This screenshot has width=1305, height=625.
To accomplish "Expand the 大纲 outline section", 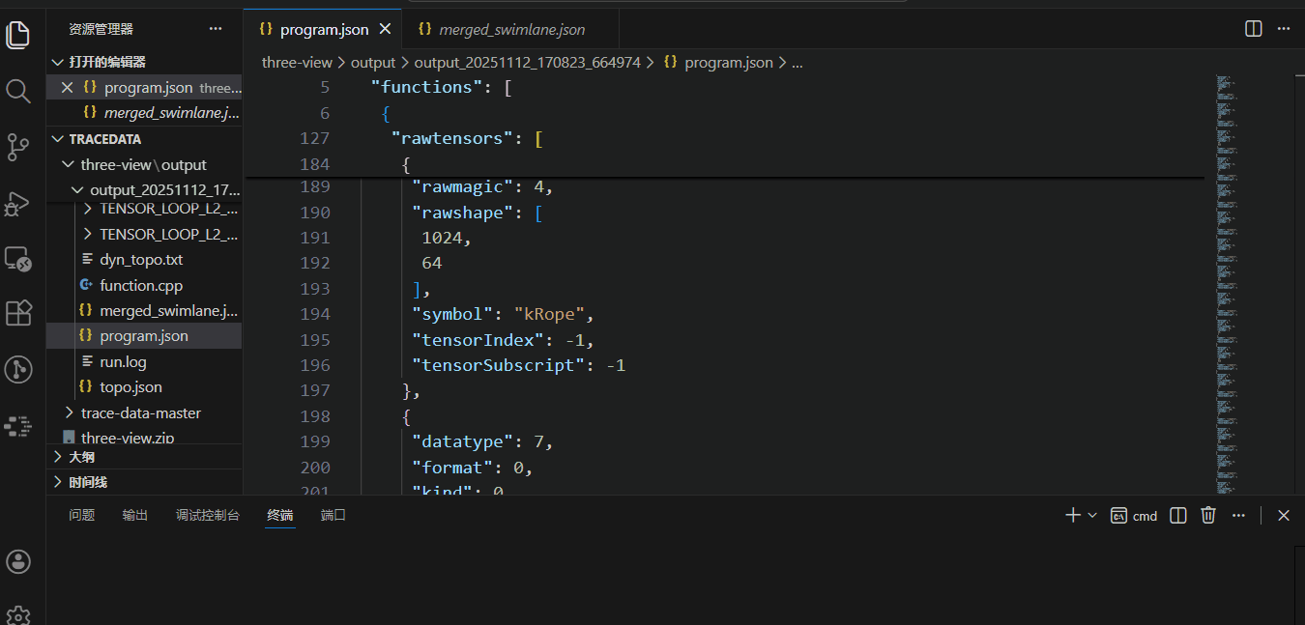I will tap(81, 457).
